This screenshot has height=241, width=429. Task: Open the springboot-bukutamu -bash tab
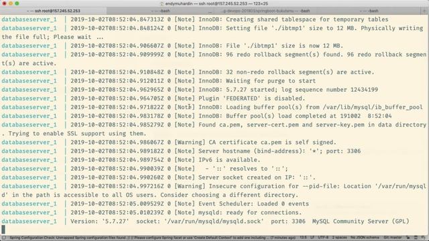point(266,11)
